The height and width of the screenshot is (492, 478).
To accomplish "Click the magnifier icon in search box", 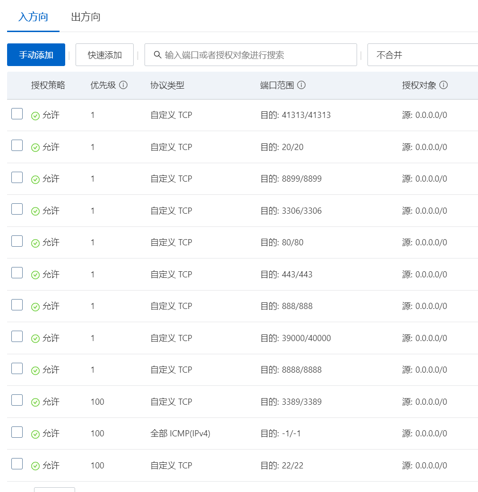I will click(157, 55).
